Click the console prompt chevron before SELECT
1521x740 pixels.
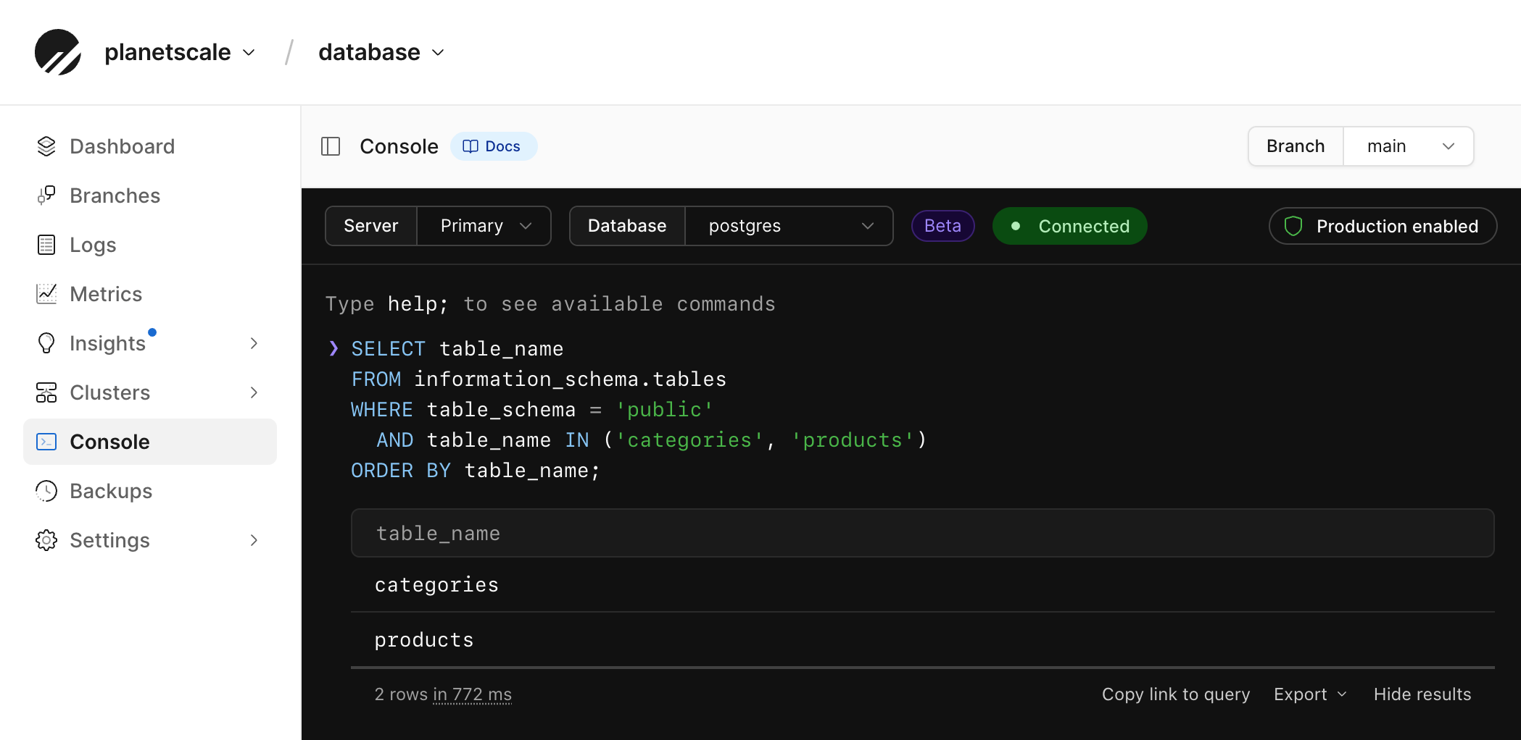333,348
